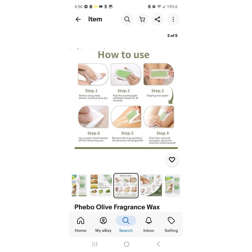The image size is (252, 252).
Task: Tap the back arrow icon
Action: (x=78, y=19)
